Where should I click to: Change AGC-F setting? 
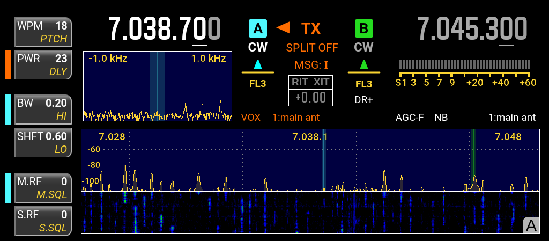point(410,117)
